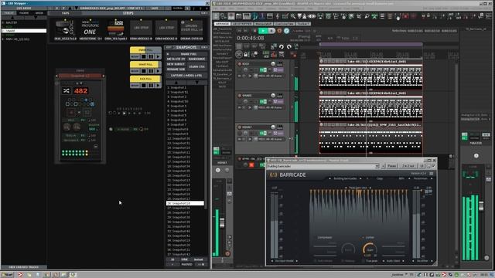Click the Param button in Barricade window
The height and width of the screenshot is (278, 495).
391,166
